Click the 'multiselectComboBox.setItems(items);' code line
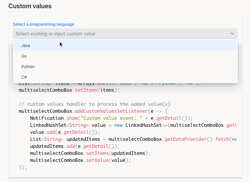 click(x=69, y=90)
